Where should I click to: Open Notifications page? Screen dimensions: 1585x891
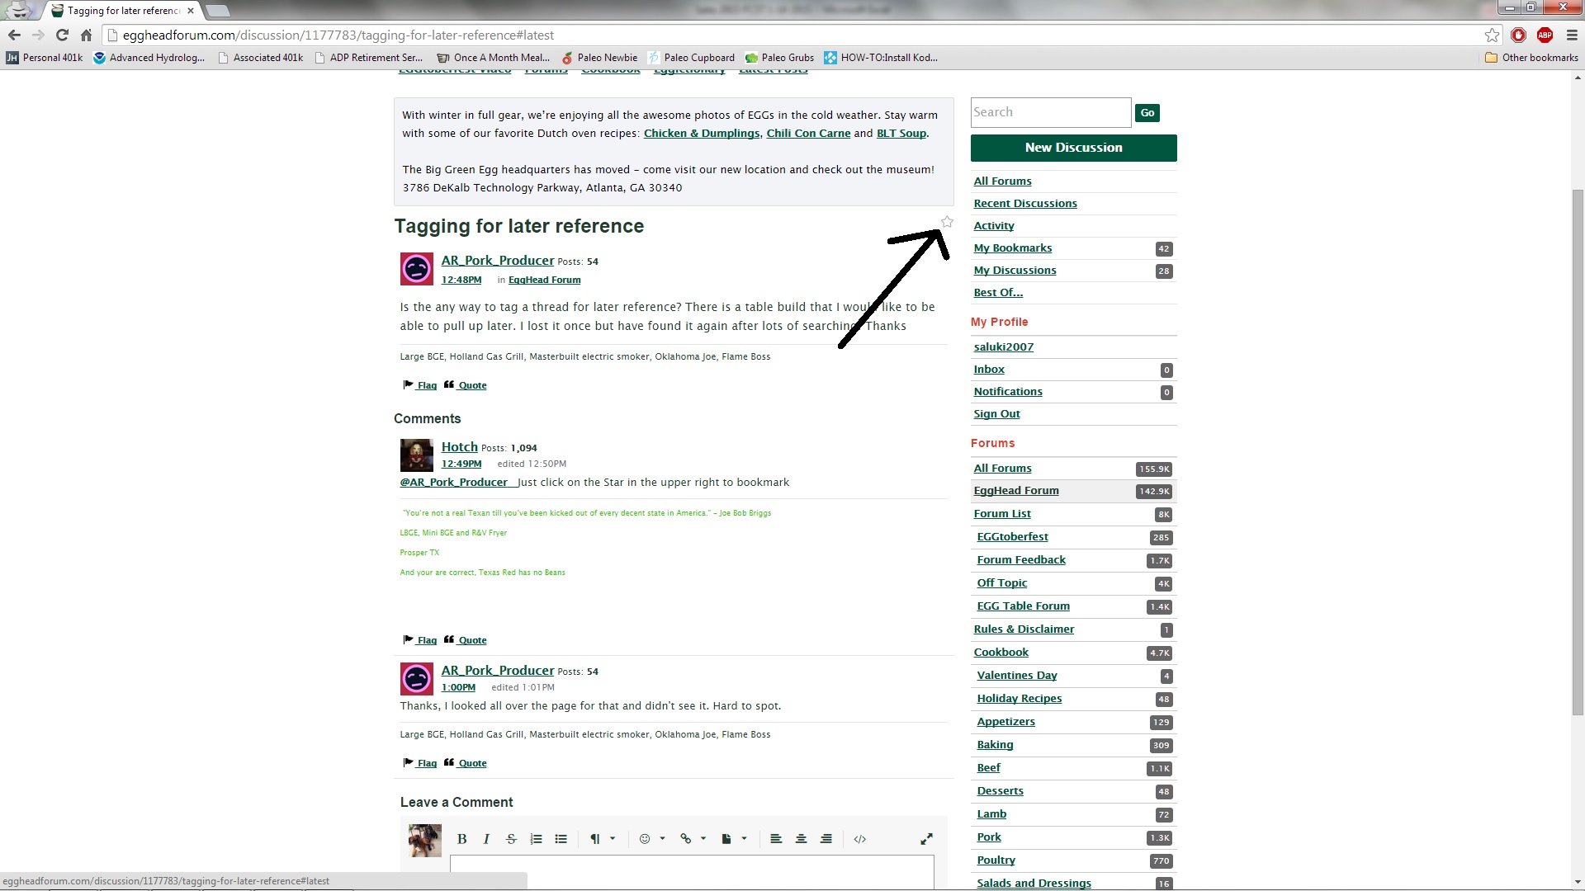[x=1007, y=391]
